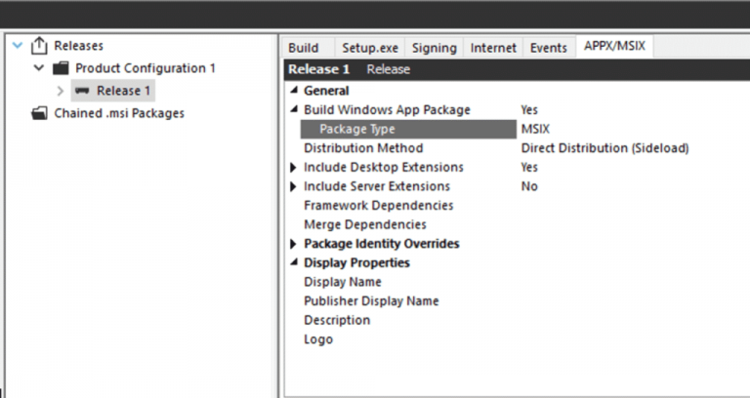Select Chained .msi Packages tree item
Viewport: 750px width, 398px height.
119,113
